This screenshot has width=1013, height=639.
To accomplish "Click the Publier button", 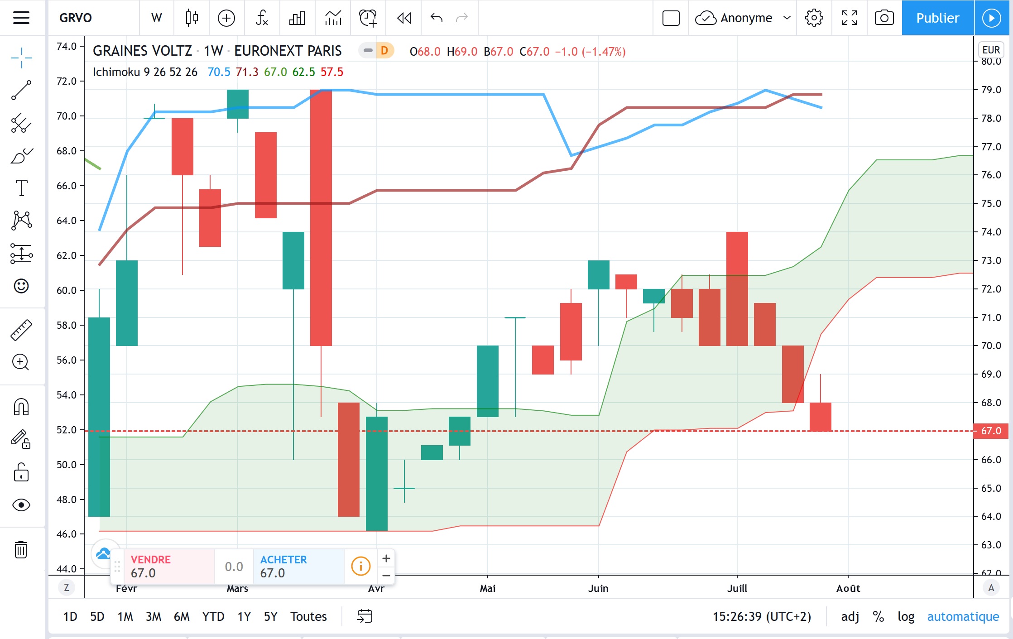I will (937, 18).
